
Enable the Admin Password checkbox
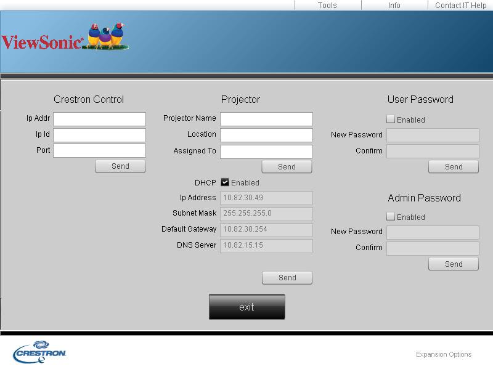point(391,217)
